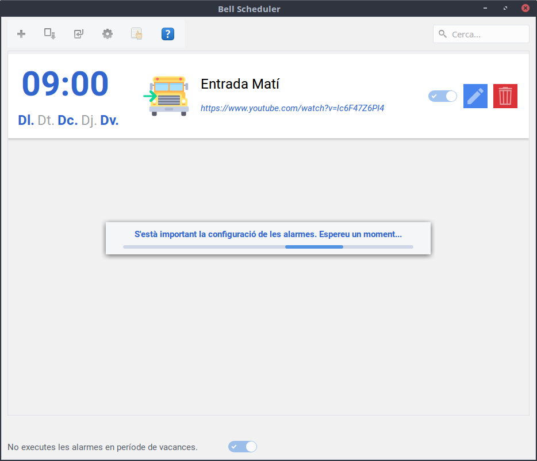Click the Dv. weekday label
Viewport: 537px width, 461px height.
(109, 121)
